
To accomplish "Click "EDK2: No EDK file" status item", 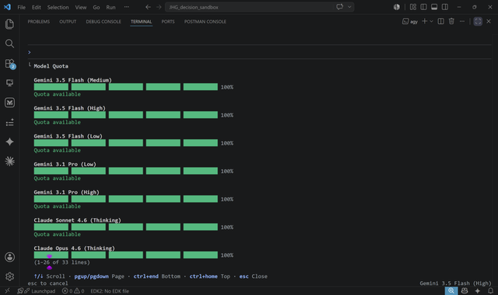I will coord(110,291).
